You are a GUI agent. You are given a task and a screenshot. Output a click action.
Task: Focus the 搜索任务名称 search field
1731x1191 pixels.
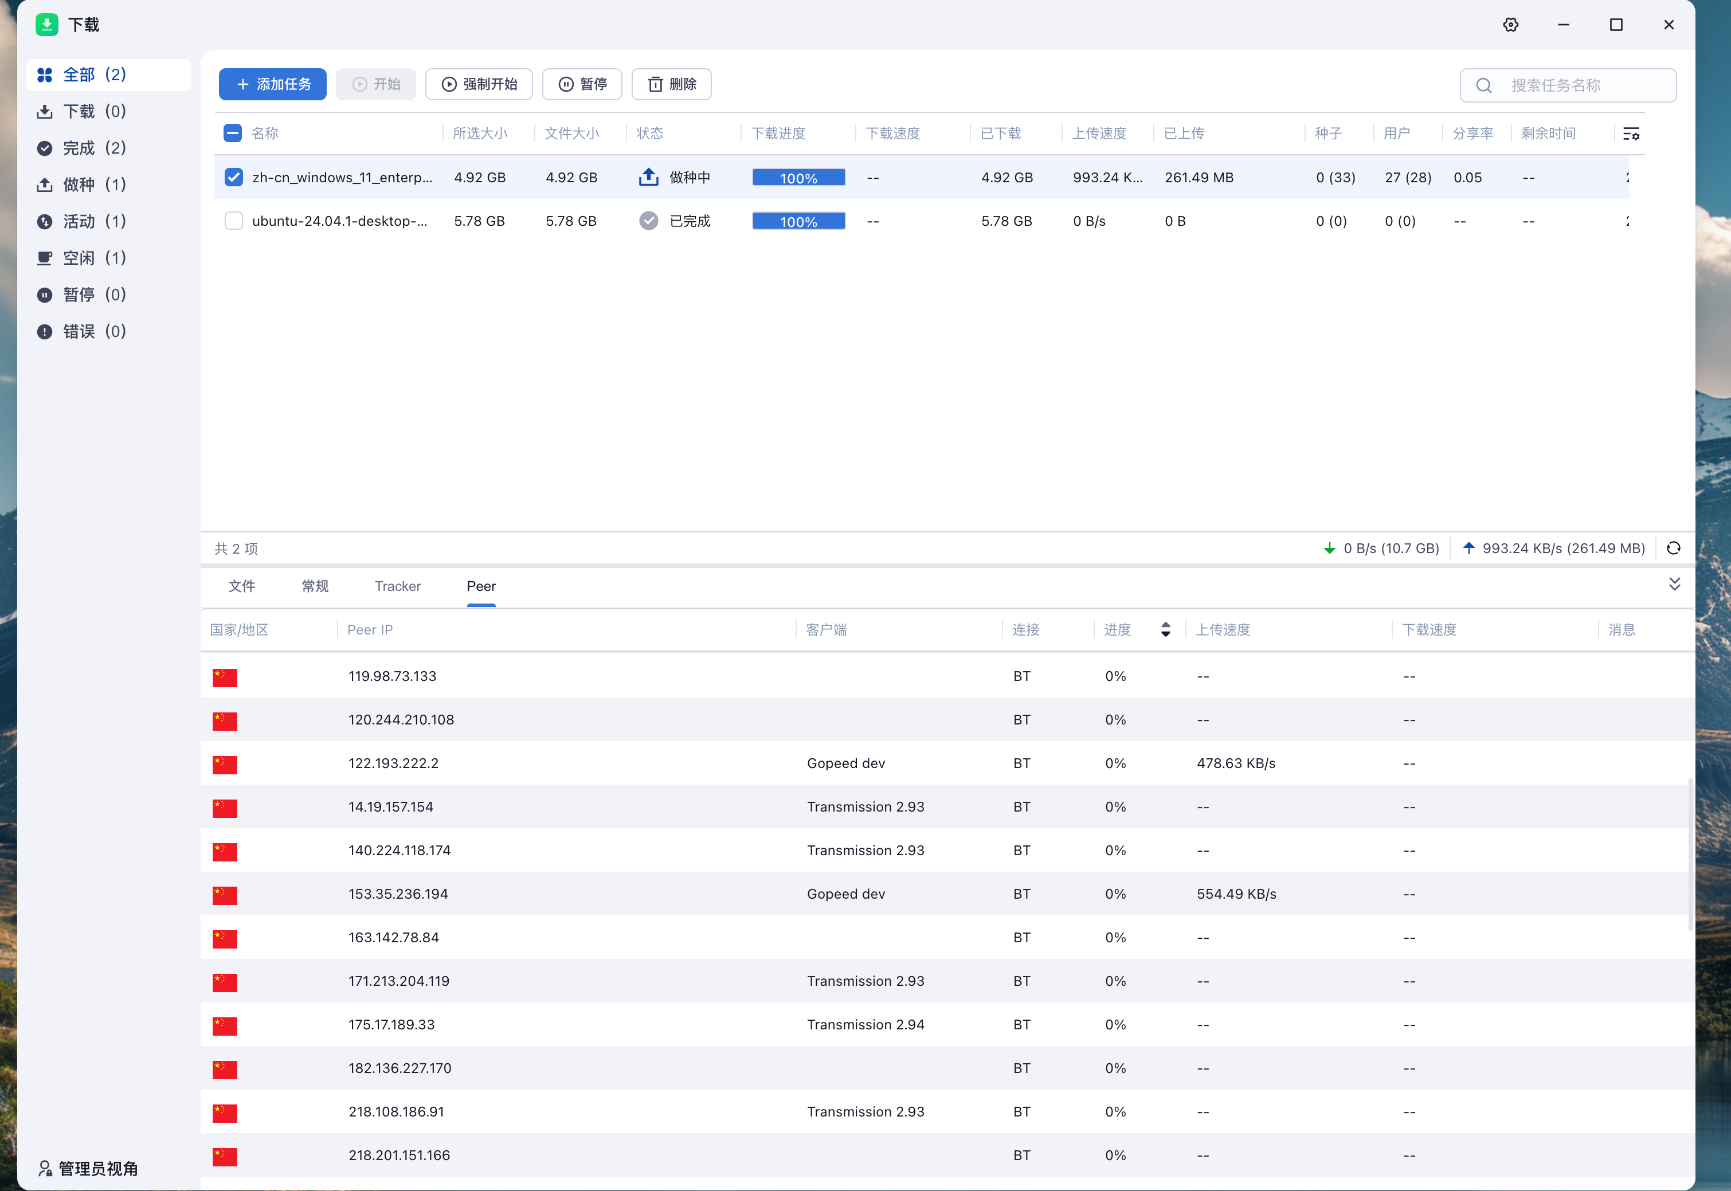(1568, 85)
